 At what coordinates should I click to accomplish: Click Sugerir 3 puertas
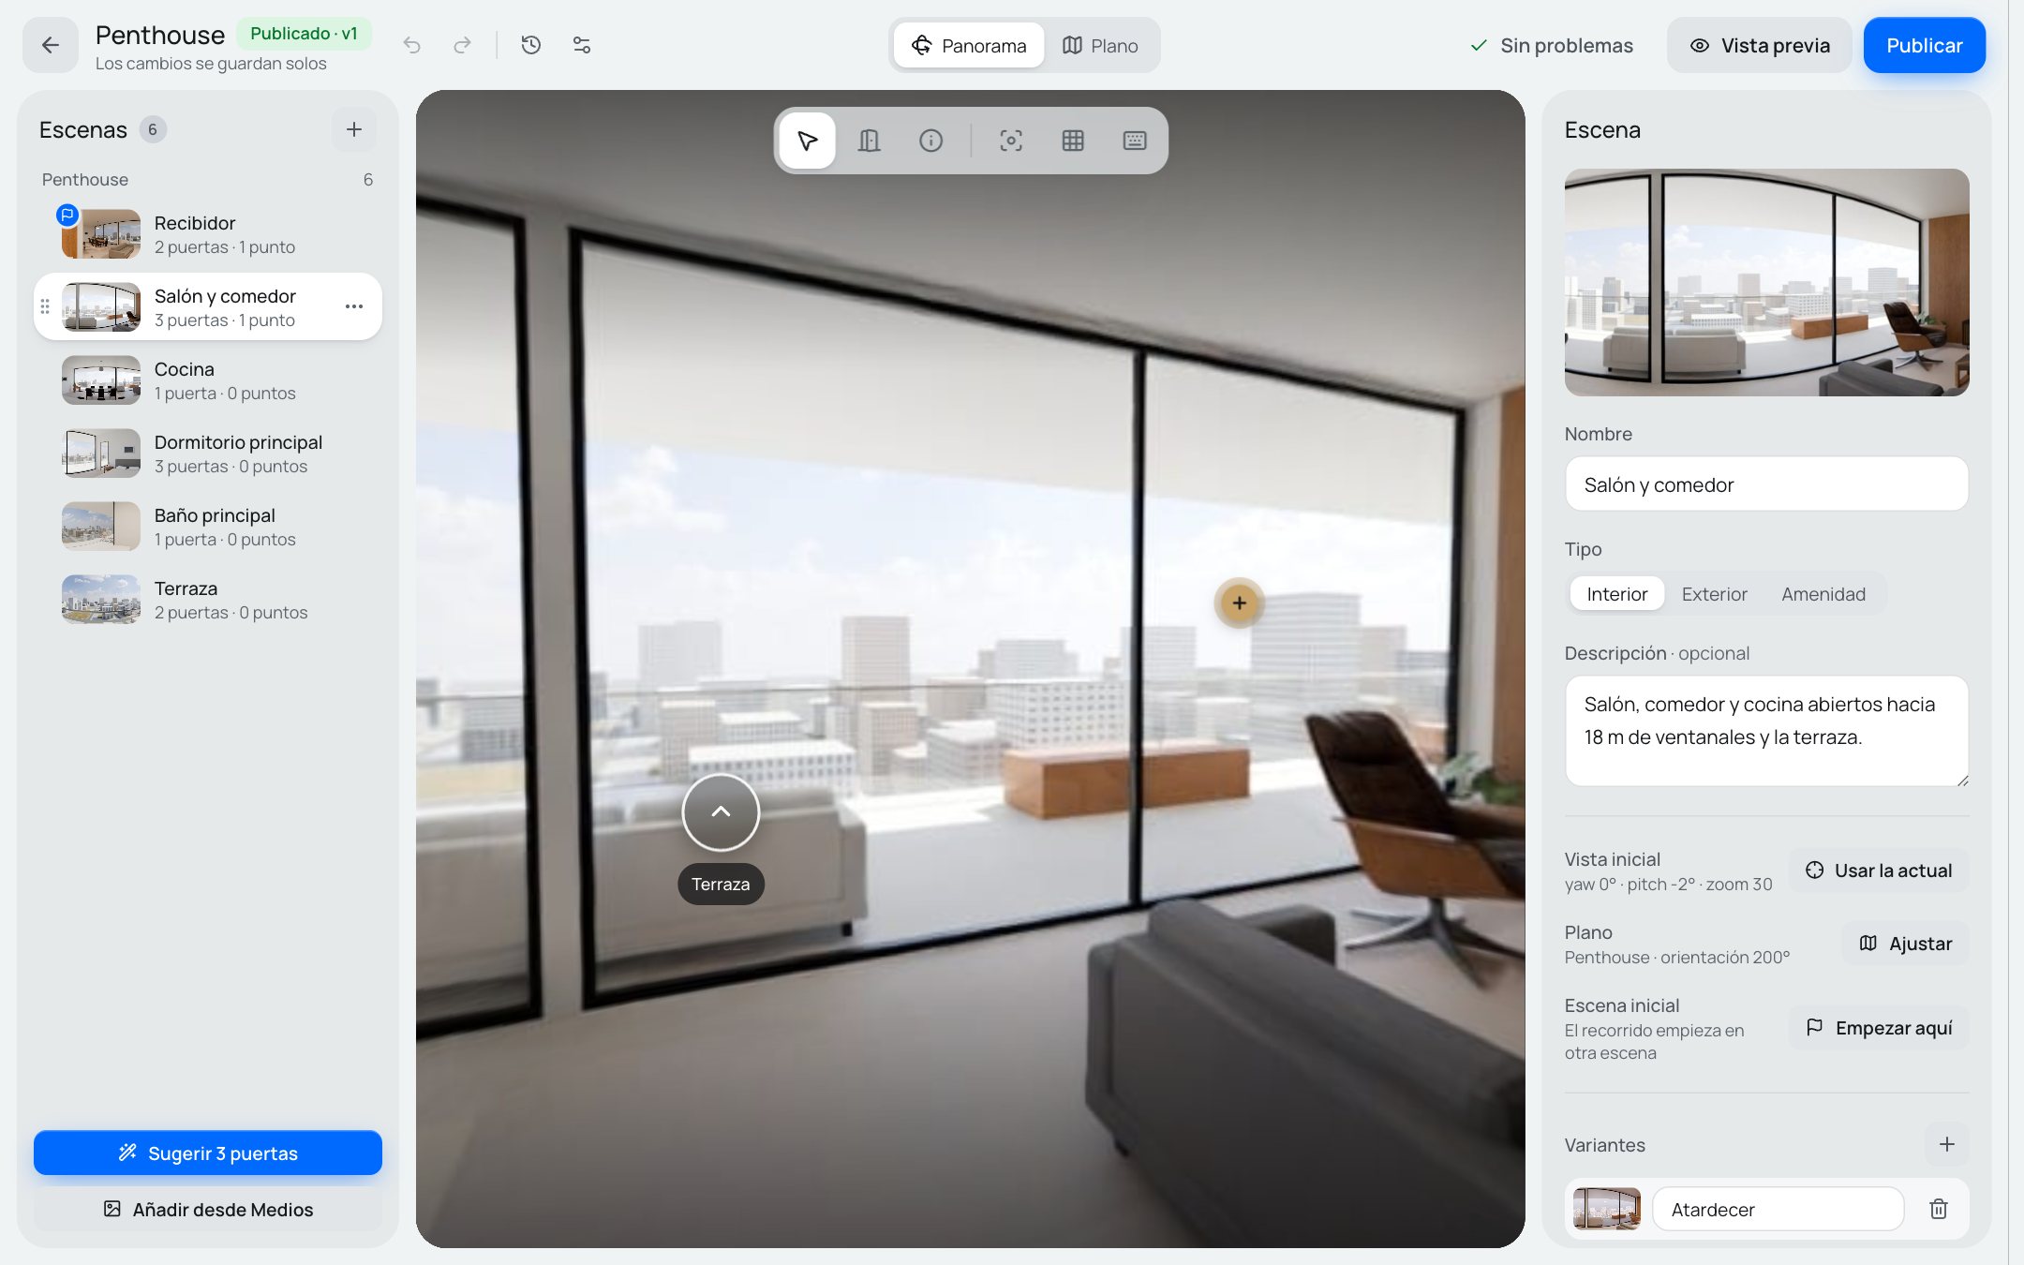(x=208, y=1153)
